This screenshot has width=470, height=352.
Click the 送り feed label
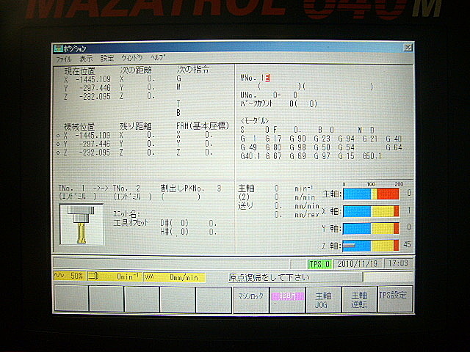(245, 205)
